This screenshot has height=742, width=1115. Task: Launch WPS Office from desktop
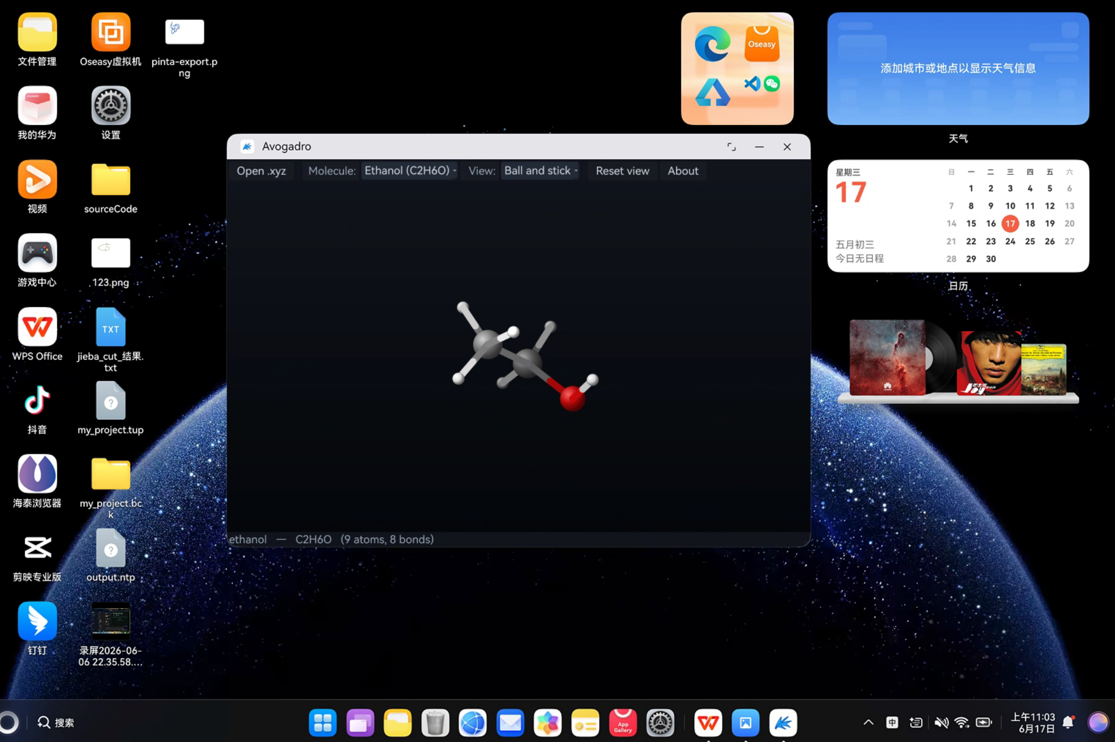tap(37, 334)
